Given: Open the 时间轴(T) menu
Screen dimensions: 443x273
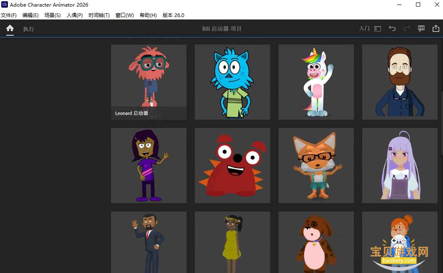Looking at the screenshot, I should [x=99, y=15].
